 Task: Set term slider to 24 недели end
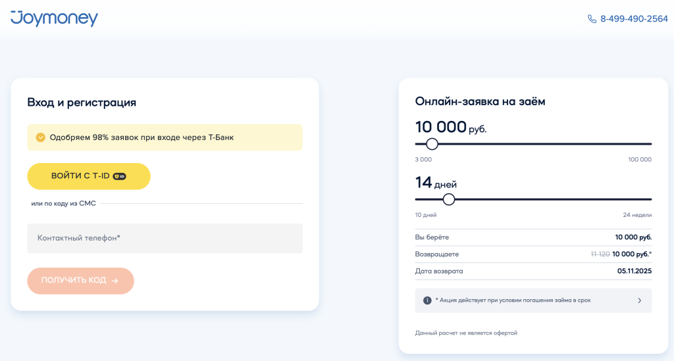[x=650, y=199]
